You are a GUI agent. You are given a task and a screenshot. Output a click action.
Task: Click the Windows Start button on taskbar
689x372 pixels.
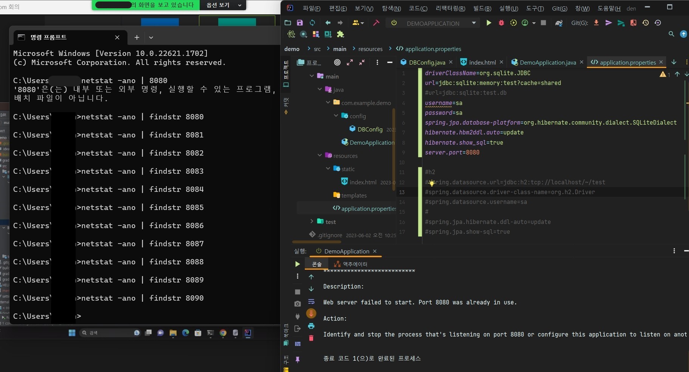72,333
